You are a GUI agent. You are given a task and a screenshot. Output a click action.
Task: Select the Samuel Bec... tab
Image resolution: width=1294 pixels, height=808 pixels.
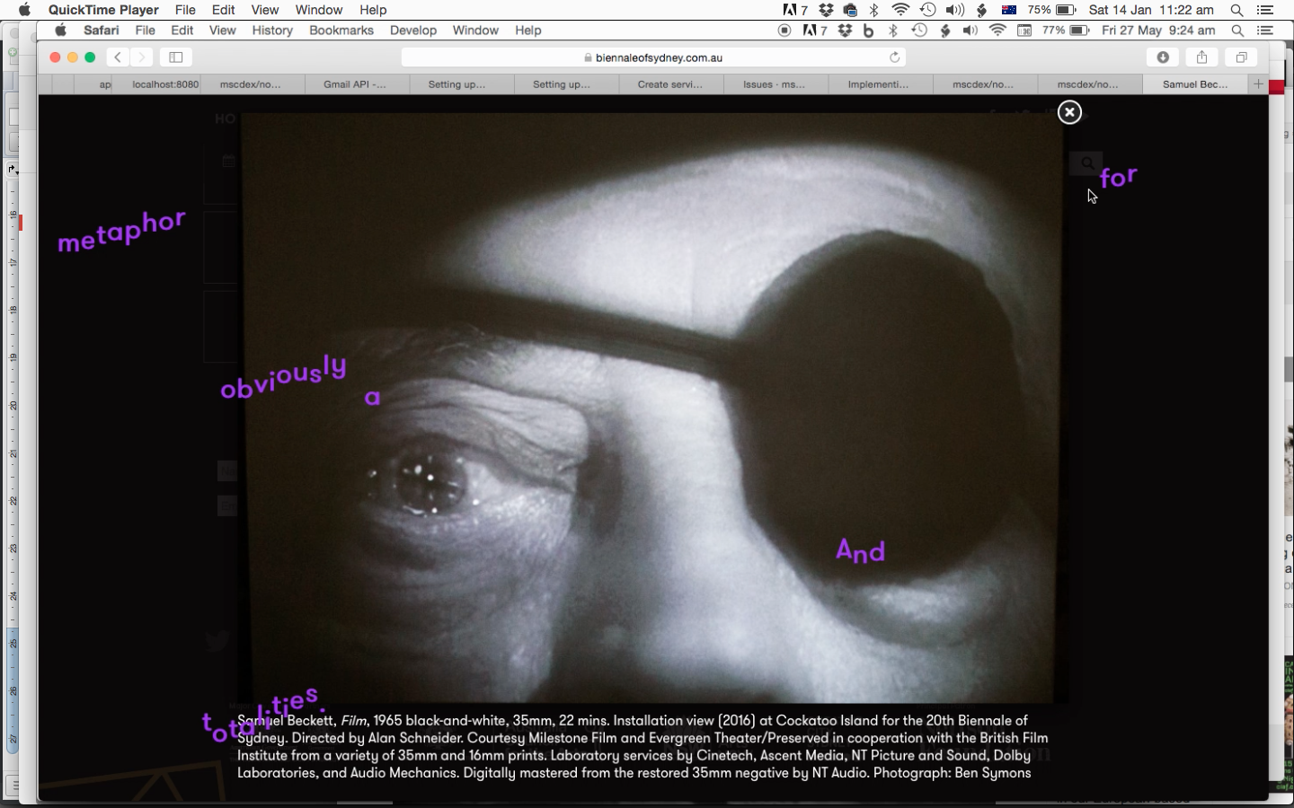pyautogui.click(x=1195, y=84)
